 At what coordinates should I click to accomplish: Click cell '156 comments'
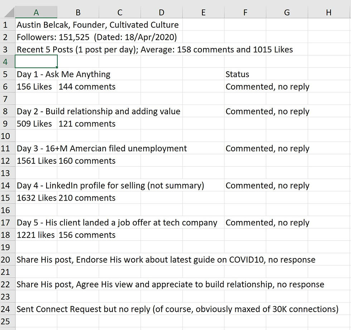click(87, 235)
